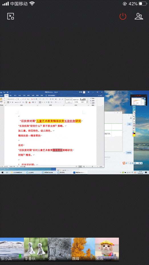Open the Insert tab in the Word ribbon
Screen dimensions: 149x265
point(11,95)
